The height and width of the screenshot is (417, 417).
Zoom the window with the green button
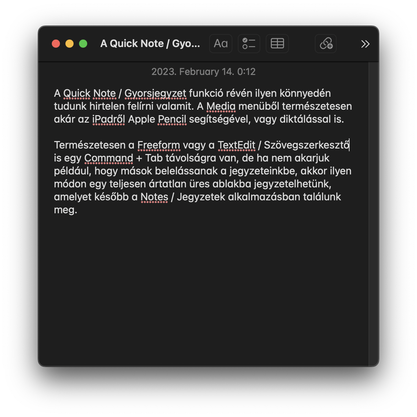(83, 44)
